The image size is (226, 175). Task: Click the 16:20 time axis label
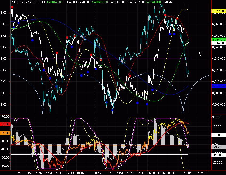[151, 173]
